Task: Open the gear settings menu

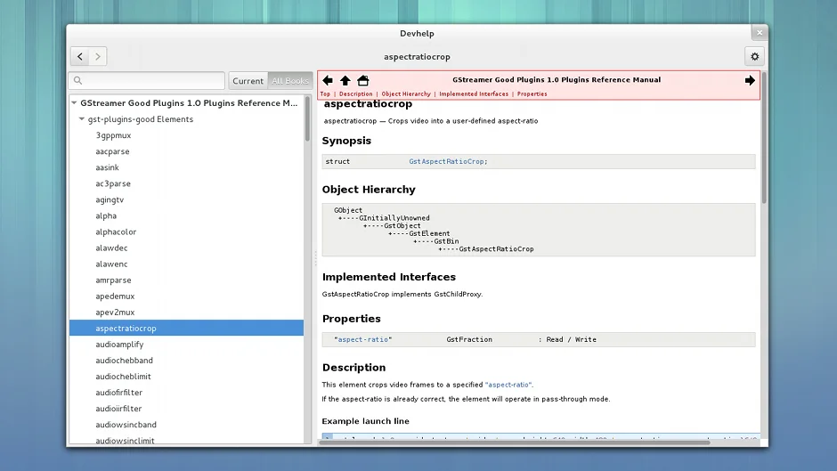Action: [x=755, y=56]
